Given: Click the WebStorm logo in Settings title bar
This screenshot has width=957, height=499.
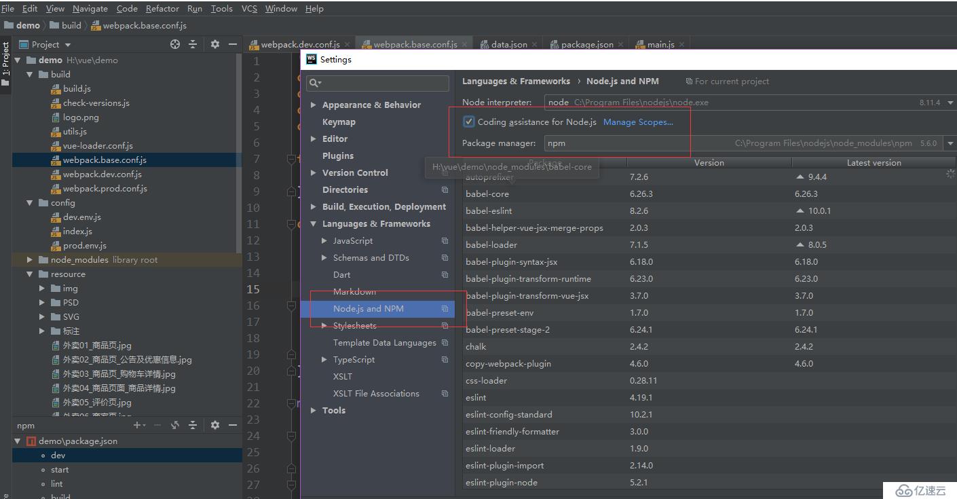Looking at the screenshot, I should (x=312, y=59).
